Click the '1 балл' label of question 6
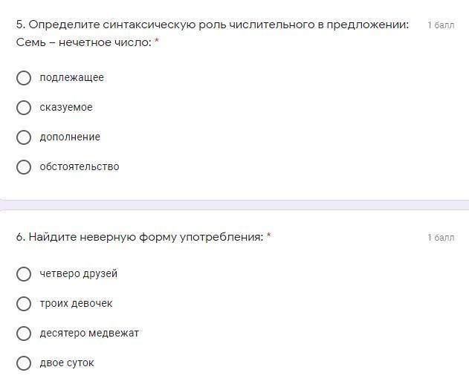This screenshot has height=390, width=469. tap(441, 238)
